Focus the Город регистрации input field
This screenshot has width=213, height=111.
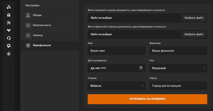pyautogui.click(x=178, y=86)
